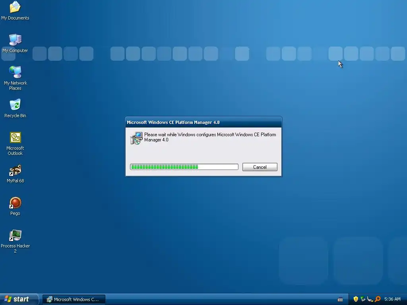Click the orange magnifier tray icon
This screenshot has height=305, width=407.
(x=378, y=299)
